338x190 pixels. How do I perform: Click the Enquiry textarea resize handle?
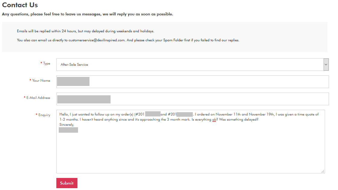(x=323, y=171)
